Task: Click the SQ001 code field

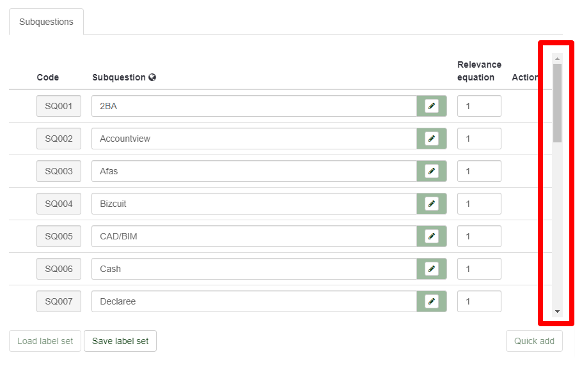Action: [x=59, y=106]
